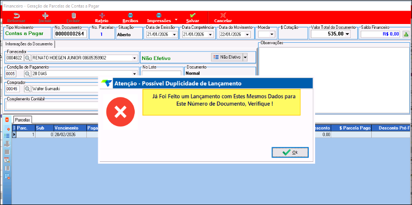Click the Excluir trash toolbar button
This screenshot has height=205, width=412.
pyautogui.click(x=73, y=18)
